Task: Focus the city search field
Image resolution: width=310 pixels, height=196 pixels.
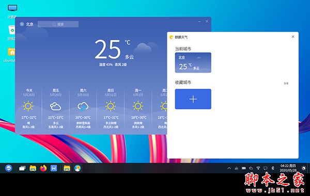Action: click(58, 24)
